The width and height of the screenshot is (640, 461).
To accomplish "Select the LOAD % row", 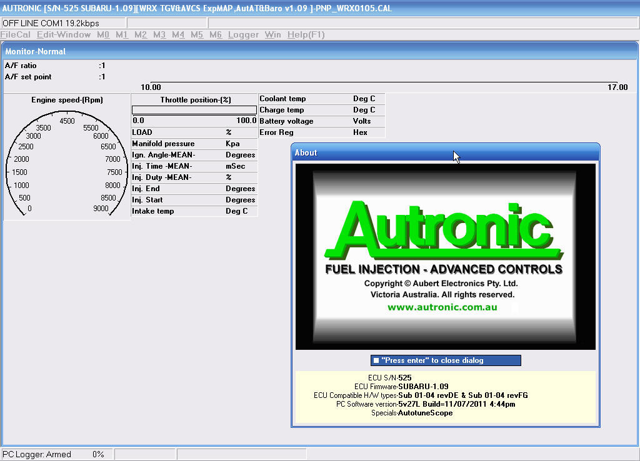I will click(194, 132).
